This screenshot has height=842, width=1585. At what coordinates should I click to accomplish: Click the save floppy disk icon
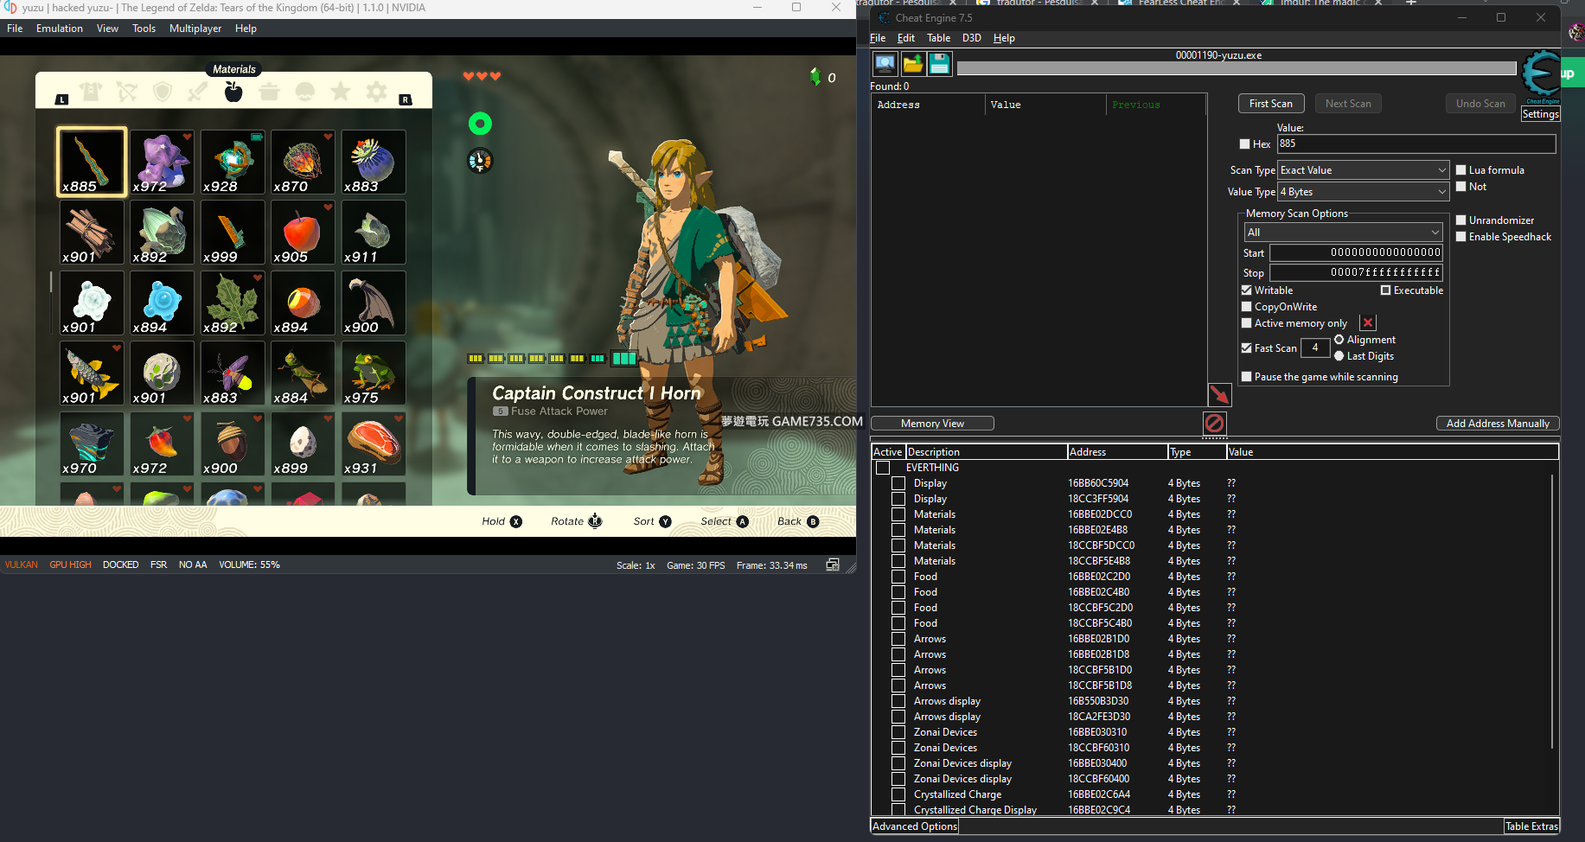click(939, 63)
